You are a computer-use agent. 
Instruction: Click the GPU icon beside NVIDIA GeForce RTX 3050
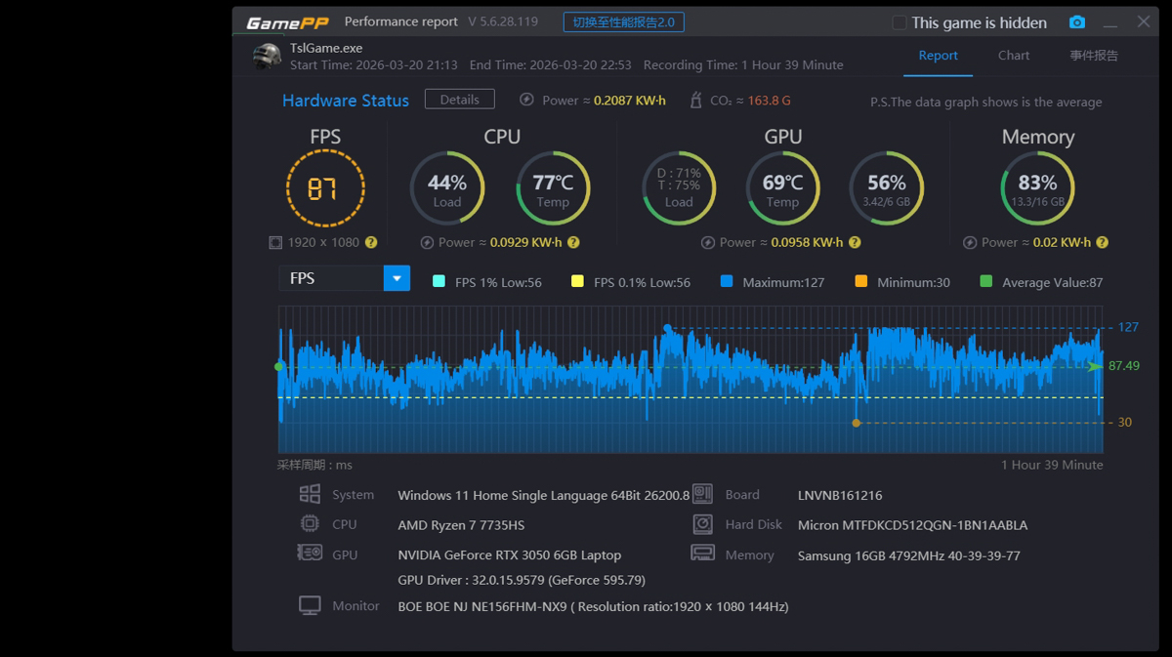(311, 554)
